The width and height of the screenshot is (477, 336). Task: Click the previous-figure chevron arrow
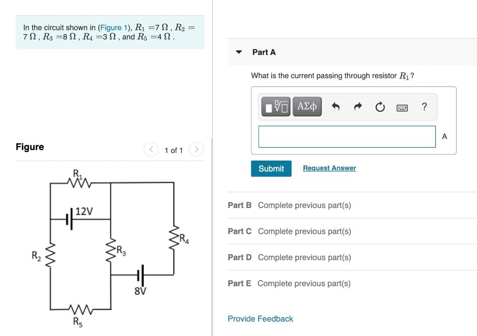click(x=151, y=149)
